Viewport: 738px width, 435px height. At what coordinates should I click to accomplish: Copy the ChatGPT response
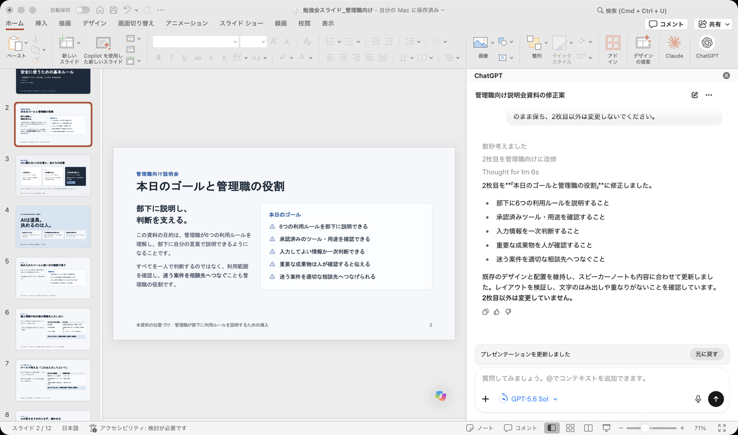pos(485,312)
